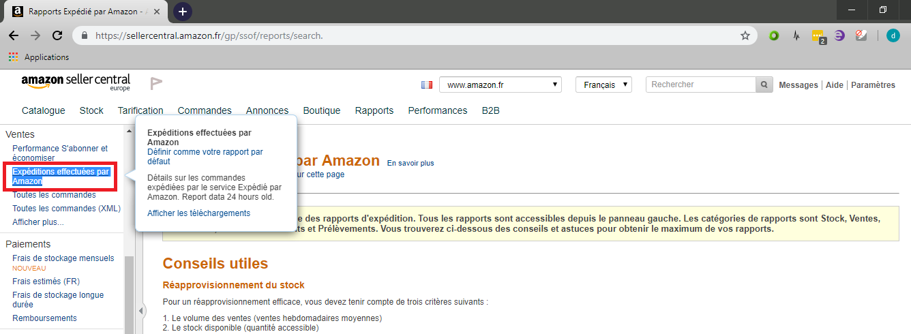The width and height of the screenshot is (911, 334).
Task: Open the Annonces menu
Action: point(267,110)
